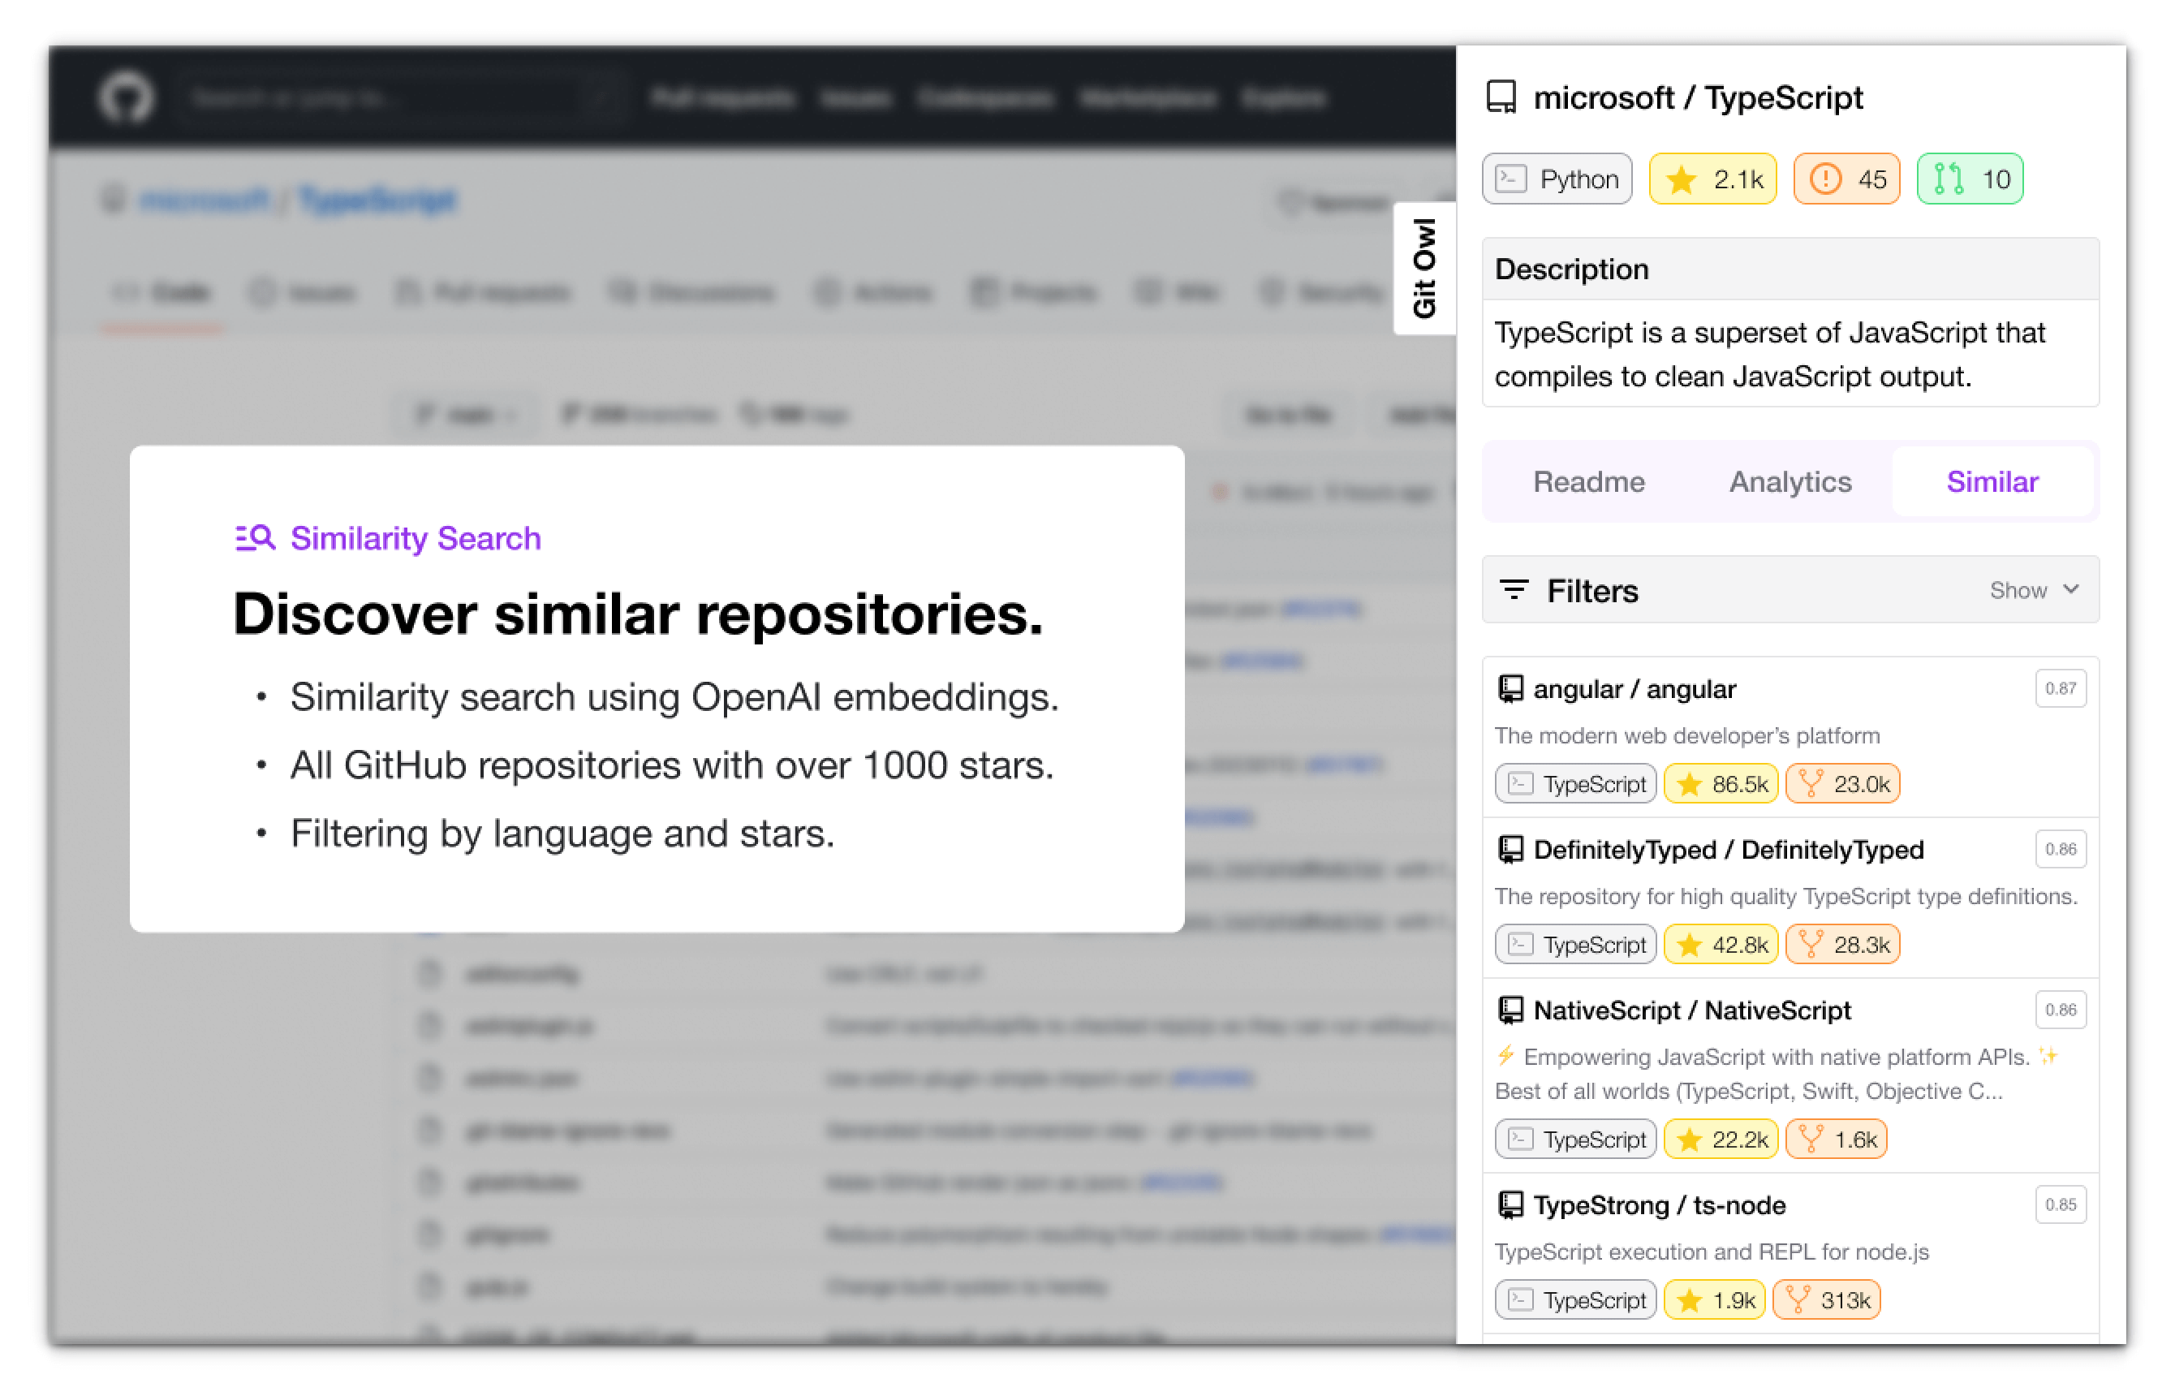Click the 86.5k star badge on angular

click(1719, 782)
